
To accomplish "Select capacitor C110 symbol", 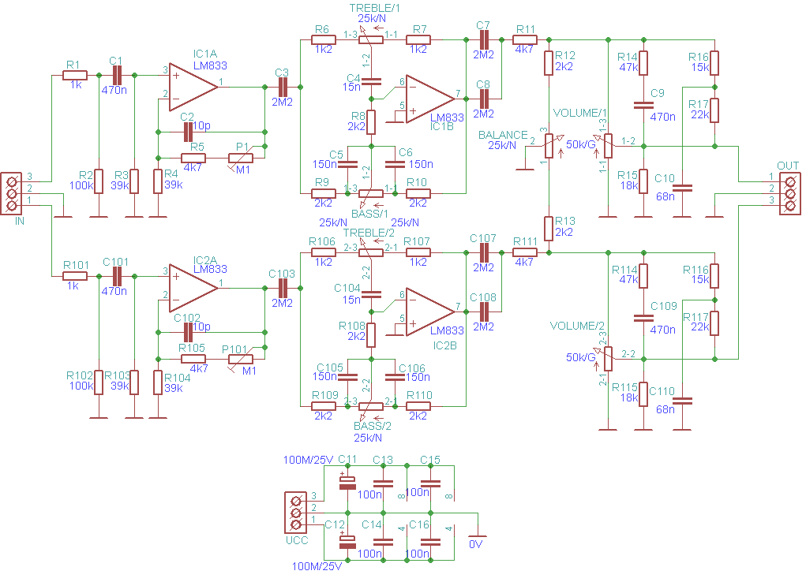I will 682,400.
